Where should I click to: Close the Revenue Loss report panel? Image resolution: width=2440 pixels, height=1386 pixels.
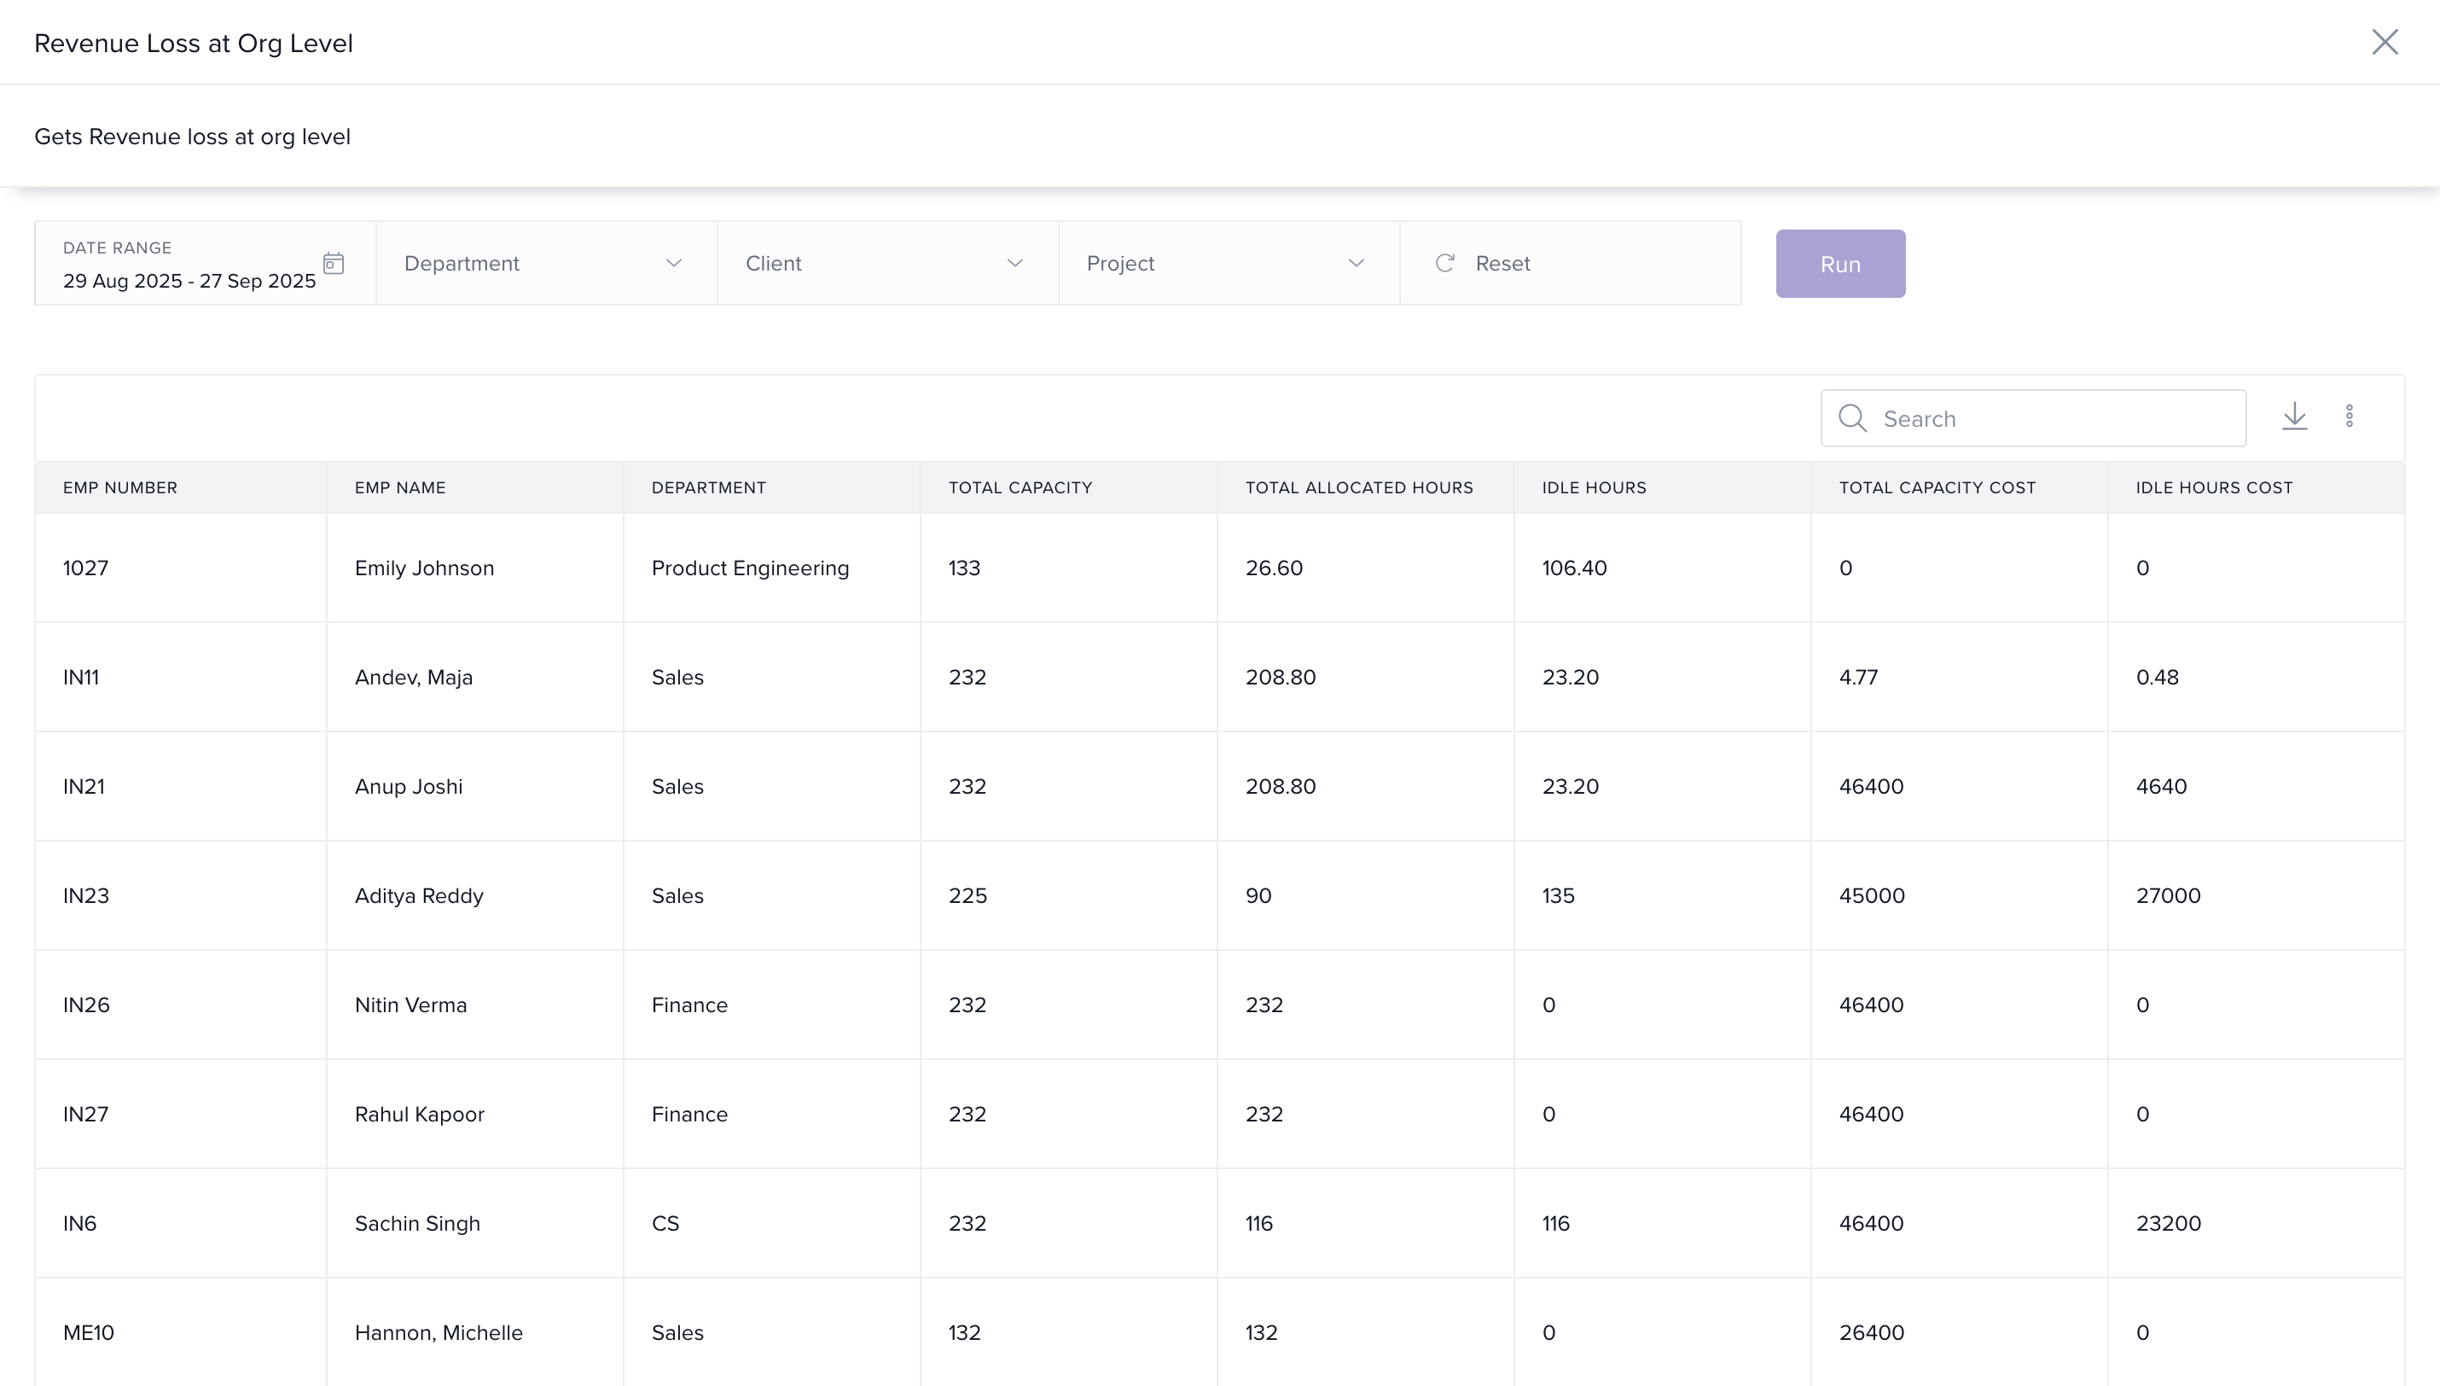2384,42
